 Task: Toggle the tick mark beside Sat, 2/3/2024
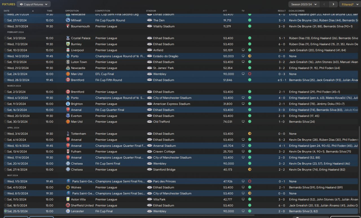point(5,92)
